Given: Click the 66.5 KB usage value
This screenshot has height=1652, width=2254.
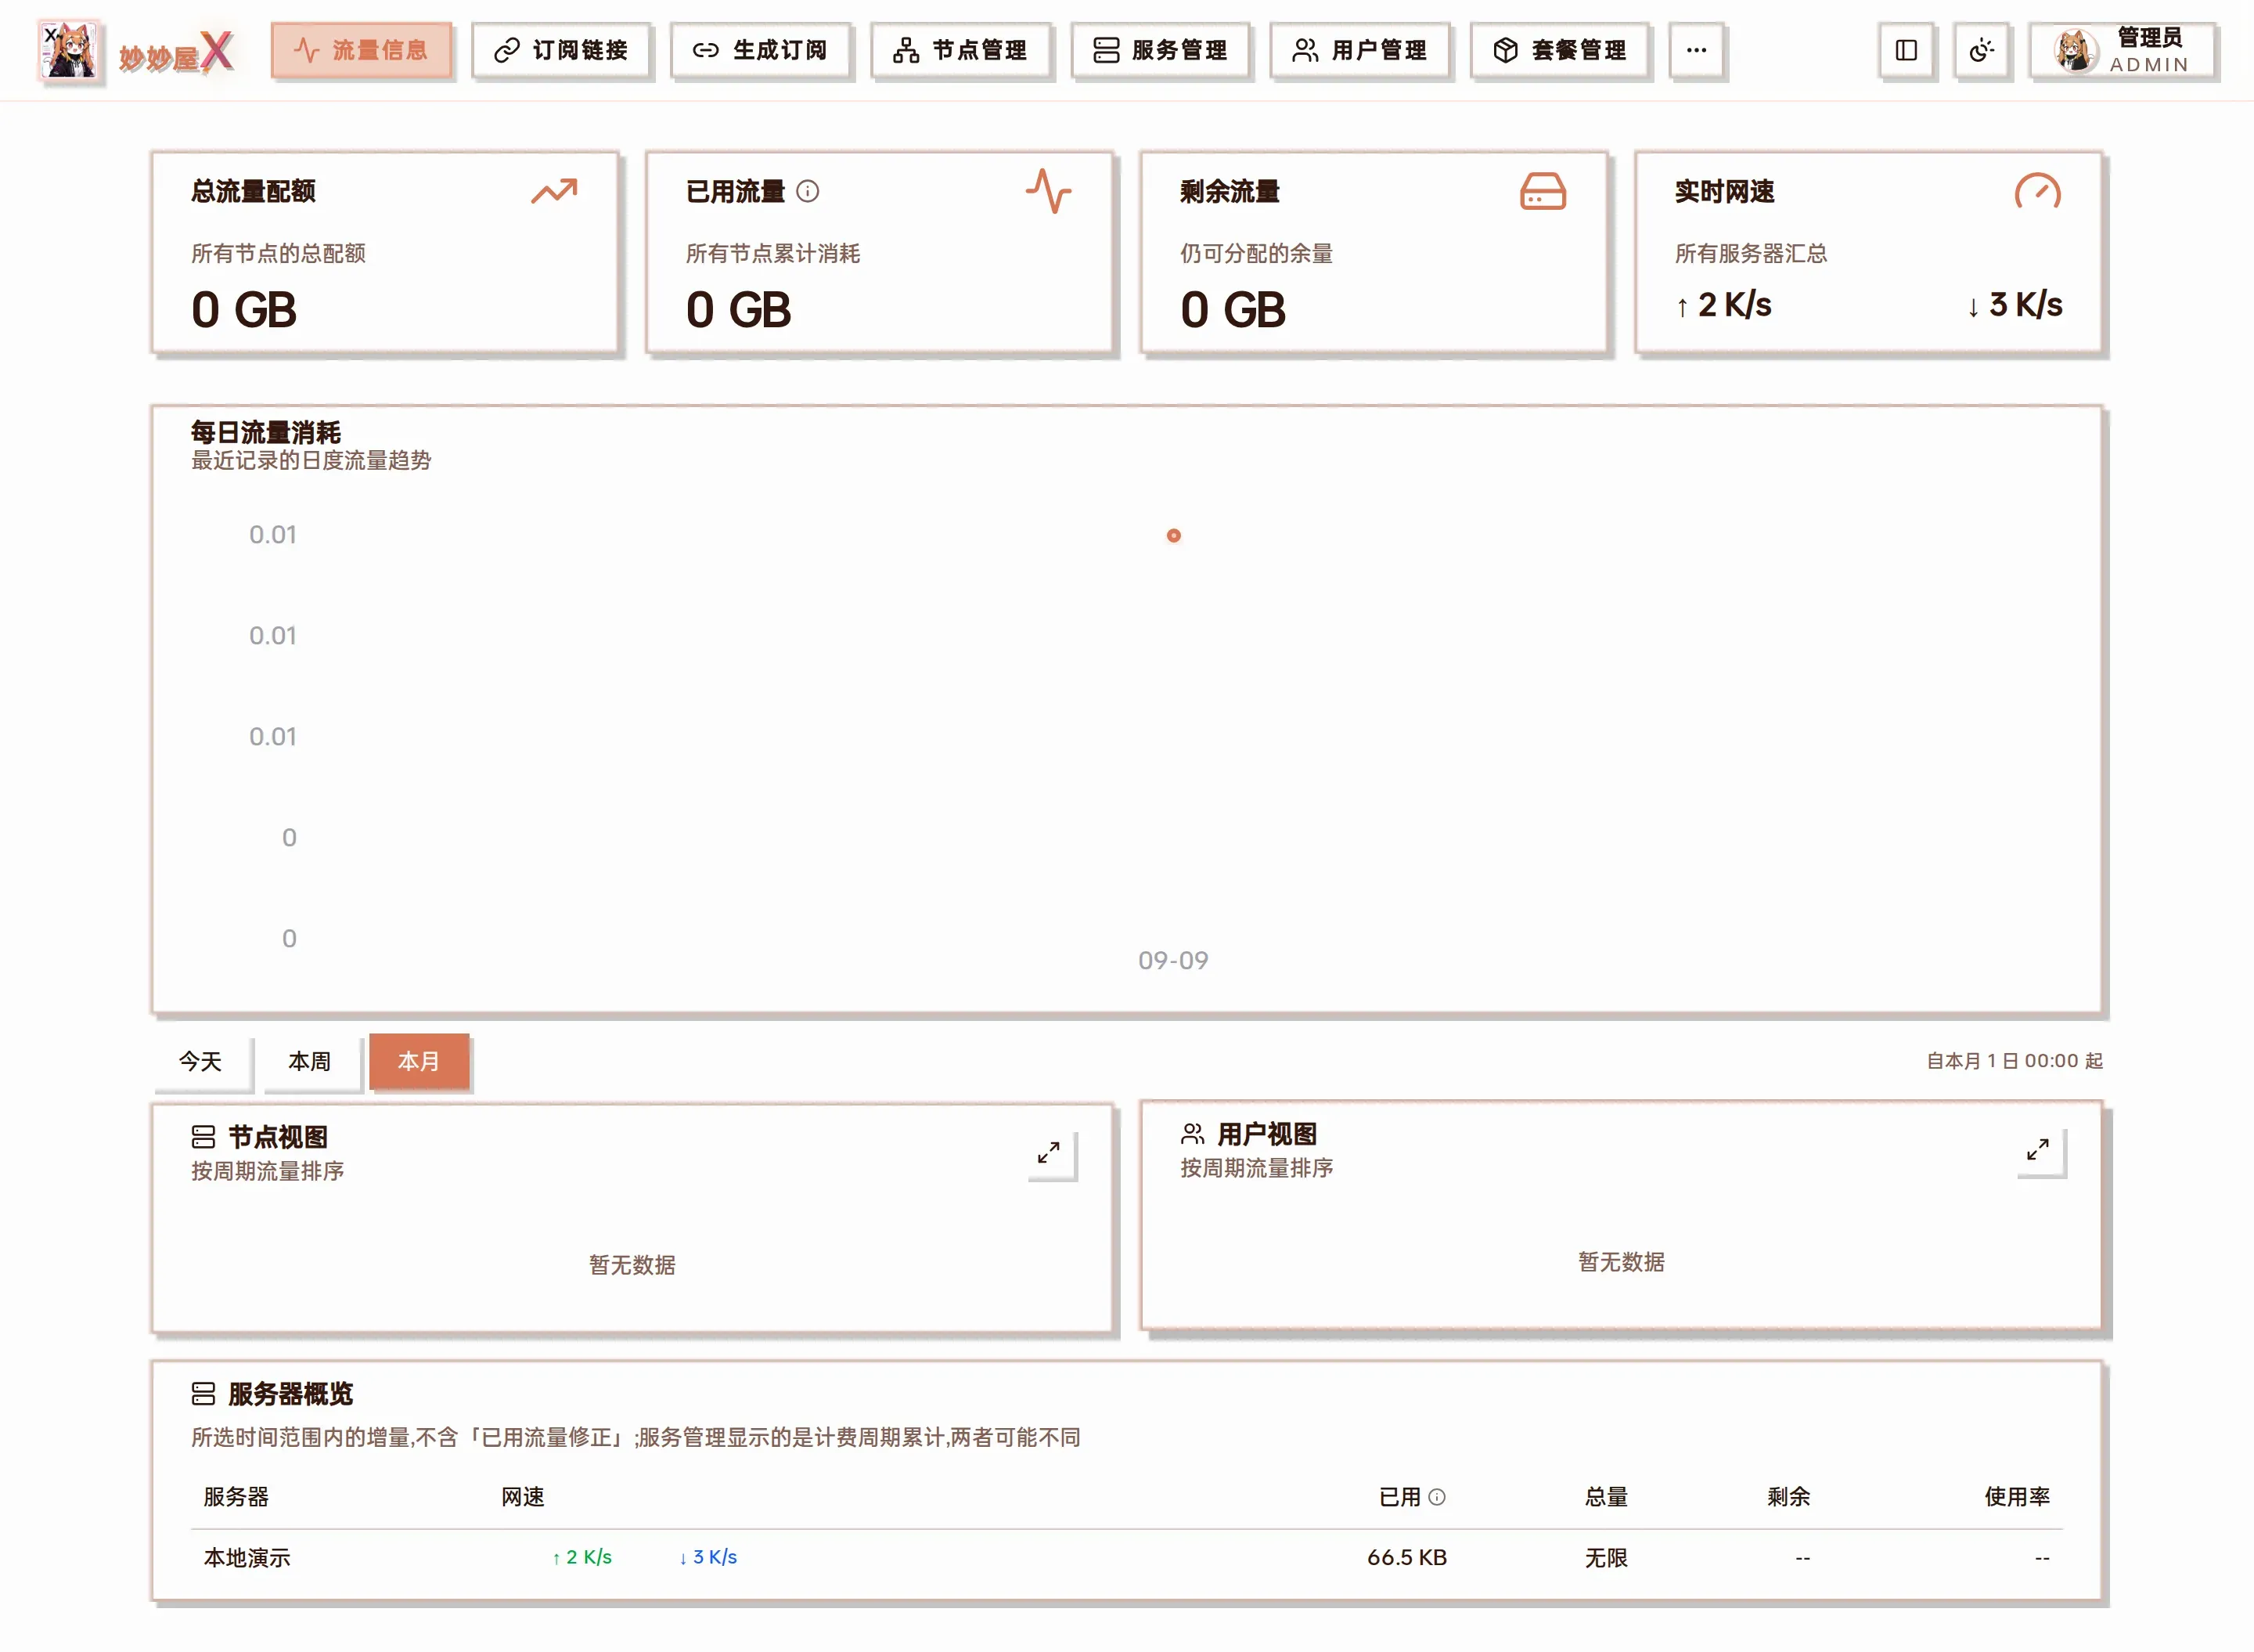Looking at the screenshot, I should pos(1406,1558).
